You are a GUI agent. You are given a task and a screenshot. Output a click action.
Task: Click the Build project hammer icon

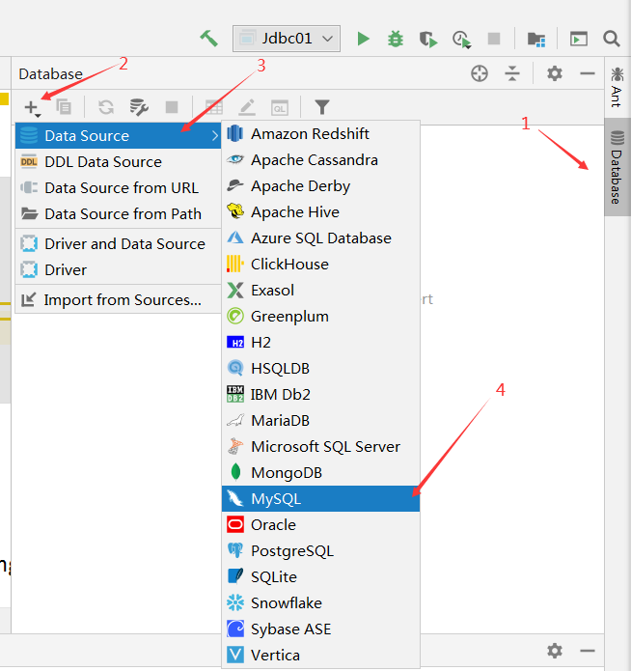[x=208, y=39]
